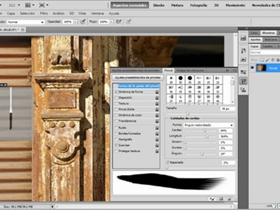
Task: Open the Screen Mode icon
Action: (x=42, y=5)
